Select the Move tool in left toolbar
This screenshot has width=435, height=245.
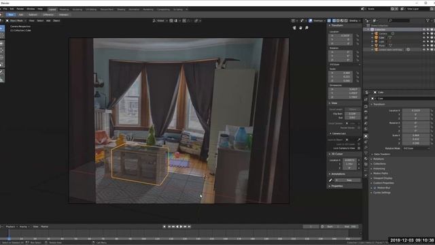coord(1,44)
